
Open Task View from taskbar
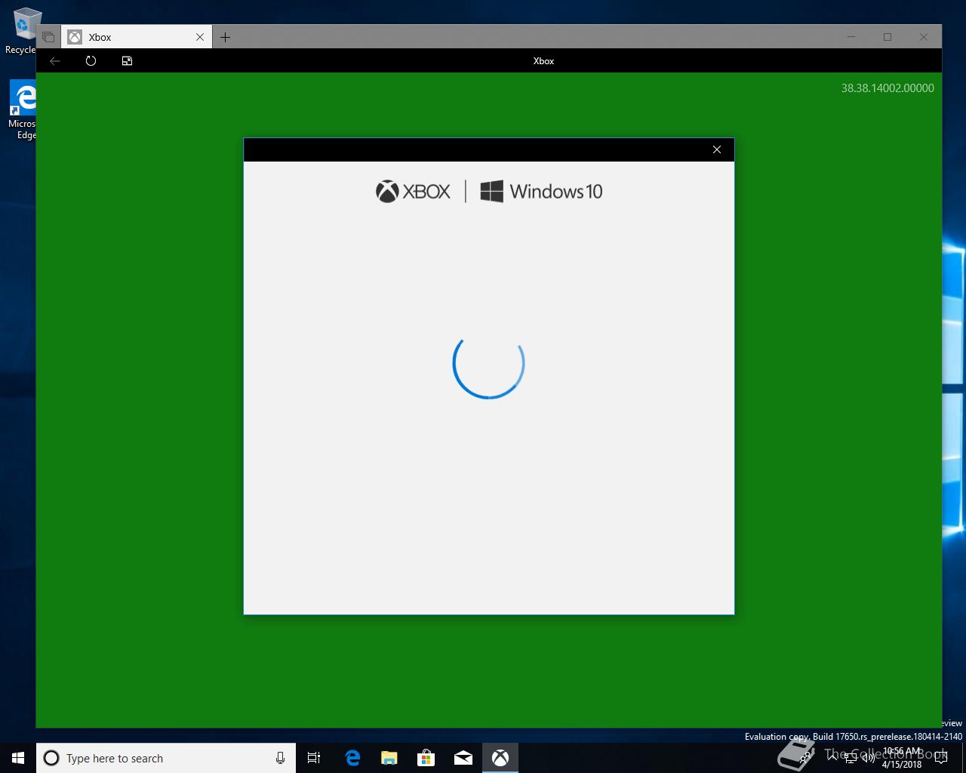tap(314, 758)
